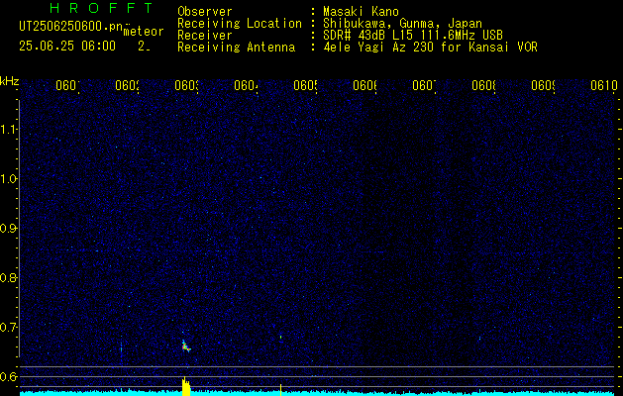Click the 1.1 kHz frequency label
Screen dimensions: 623x396
coord(9,130)
